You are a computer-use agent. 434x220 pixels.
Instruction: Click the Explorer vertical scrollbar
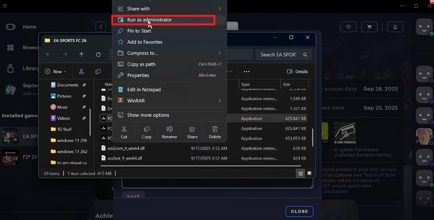(x=313, y=137)
